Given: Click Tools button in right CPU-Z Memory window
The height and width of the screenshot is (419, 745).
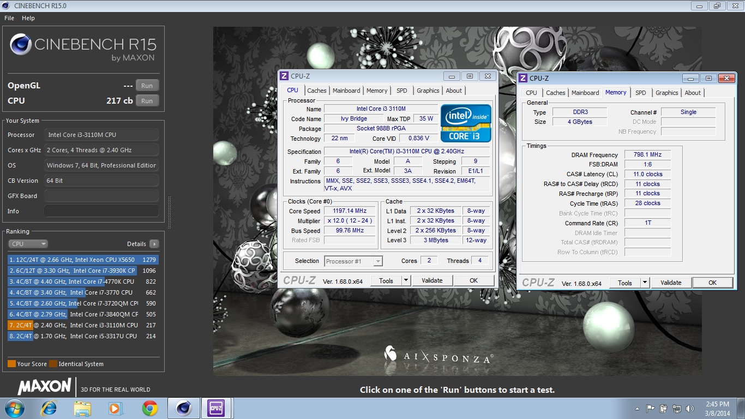Looking at the screenshot, I should (x=625, y=283).
